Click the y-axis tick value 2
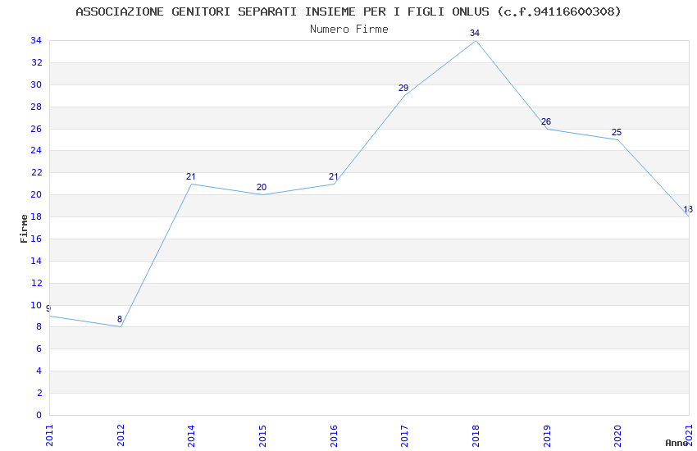The height and width of the screenshot is (451, 697). tap(39, 393)
